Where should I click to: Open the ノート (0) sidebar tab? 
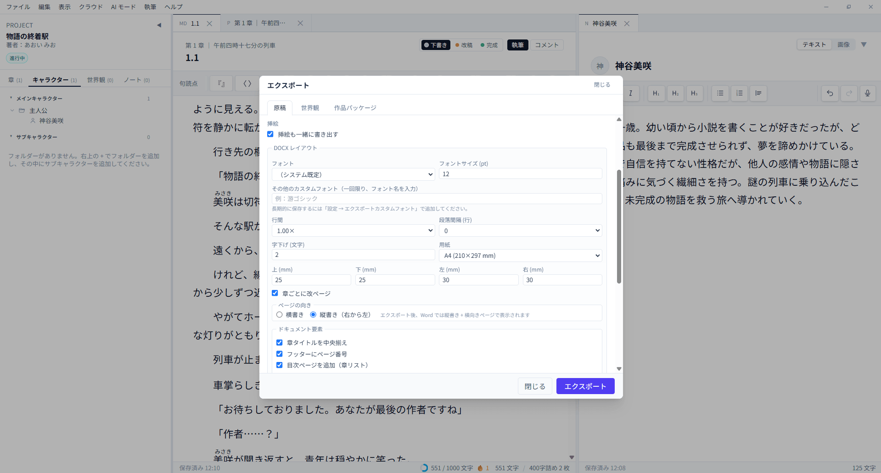pos(137,80)
